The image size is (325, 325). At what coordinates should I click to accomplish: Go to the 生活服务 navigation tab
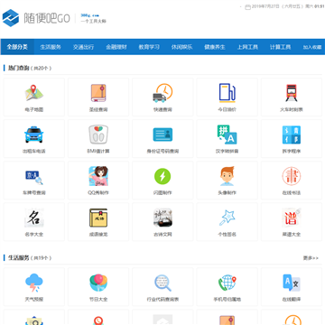click(x=51, y=47)
